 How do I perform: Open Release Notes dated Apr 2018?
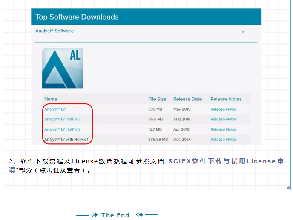224,129
